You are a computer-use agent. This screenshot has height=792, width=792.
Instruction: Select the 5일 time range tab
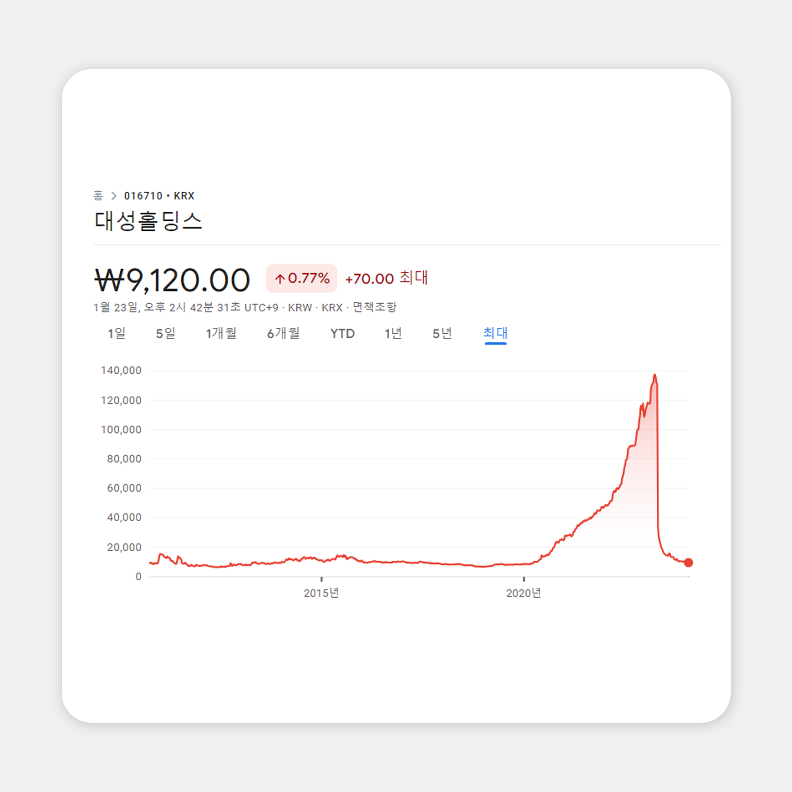[x=165, y=333]
